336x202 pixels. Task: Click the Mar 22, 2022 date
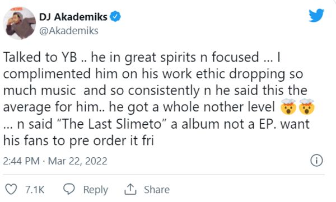click(x=78, y=161)
